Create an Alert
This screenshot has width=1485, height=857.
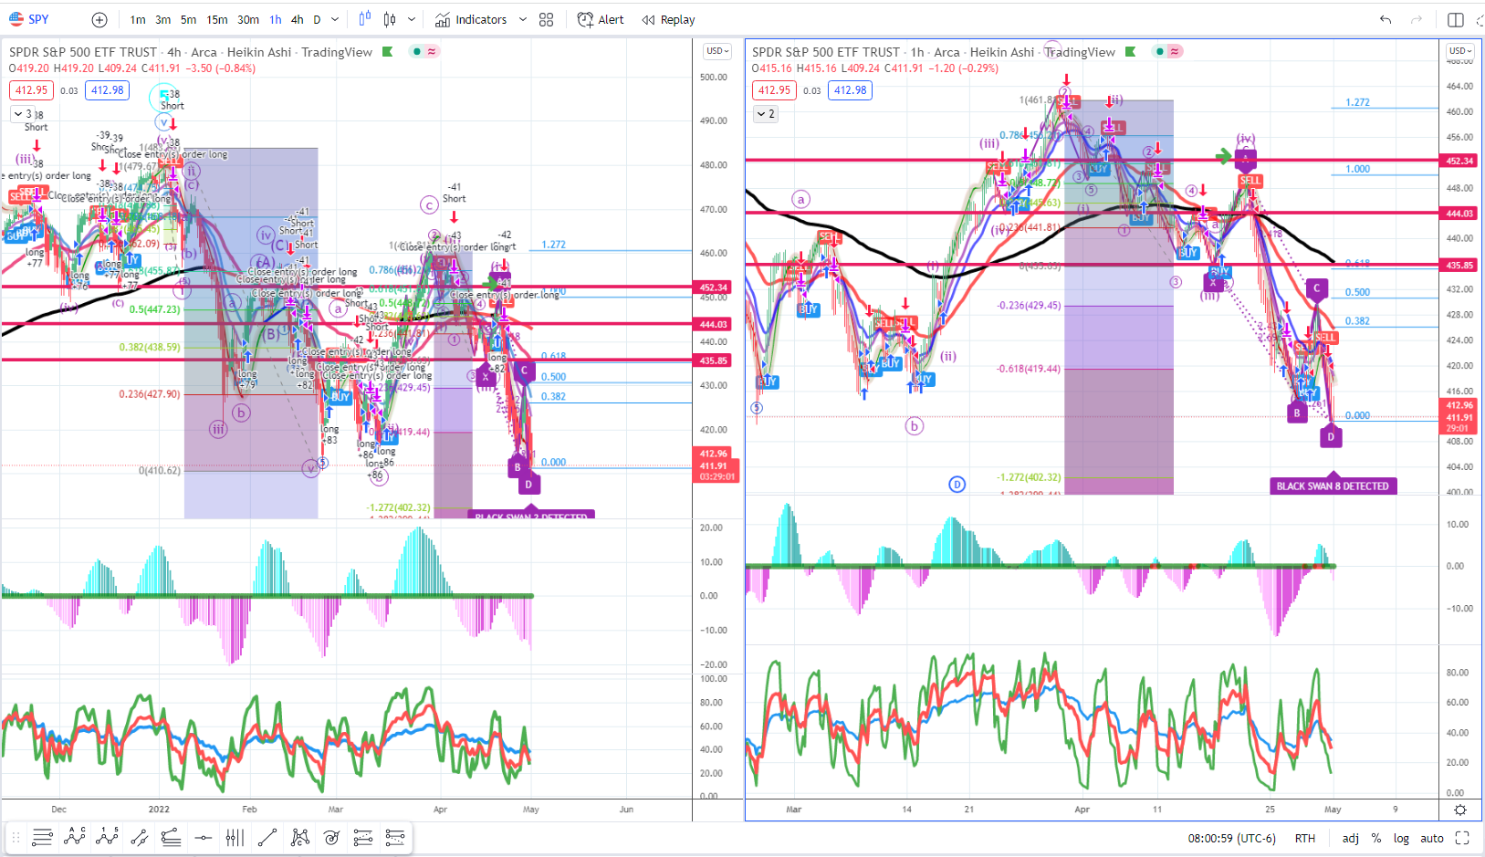point(601,19)
